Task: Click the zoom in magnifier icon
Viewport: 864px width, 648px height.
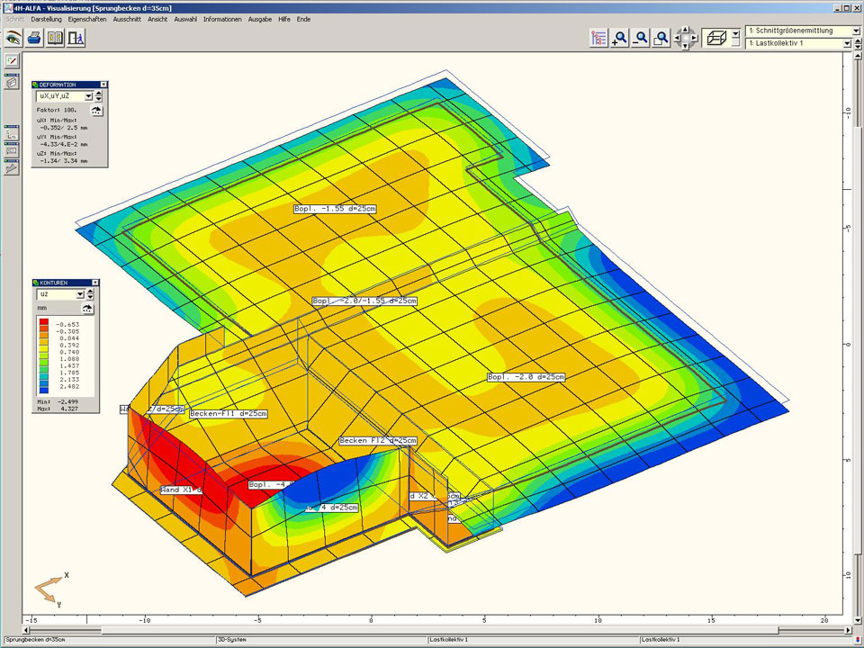Action: coord(619,38)
